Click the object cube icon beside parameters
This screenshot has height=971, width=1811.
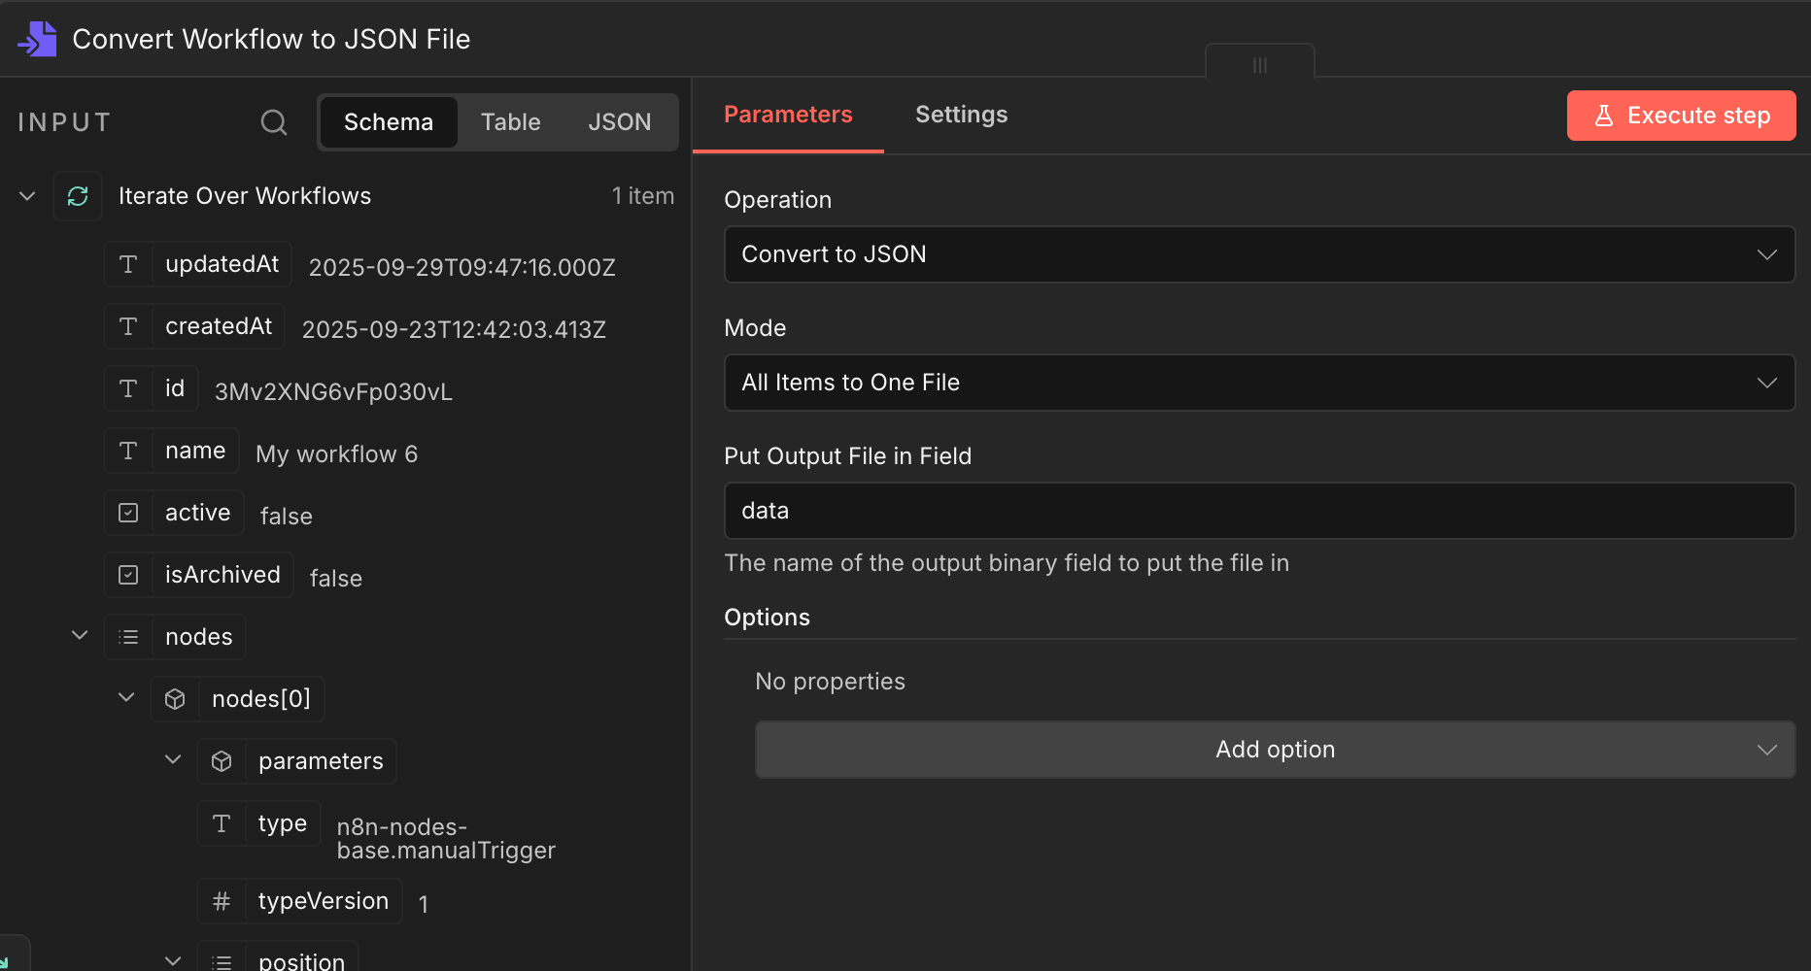pos(222,761)
